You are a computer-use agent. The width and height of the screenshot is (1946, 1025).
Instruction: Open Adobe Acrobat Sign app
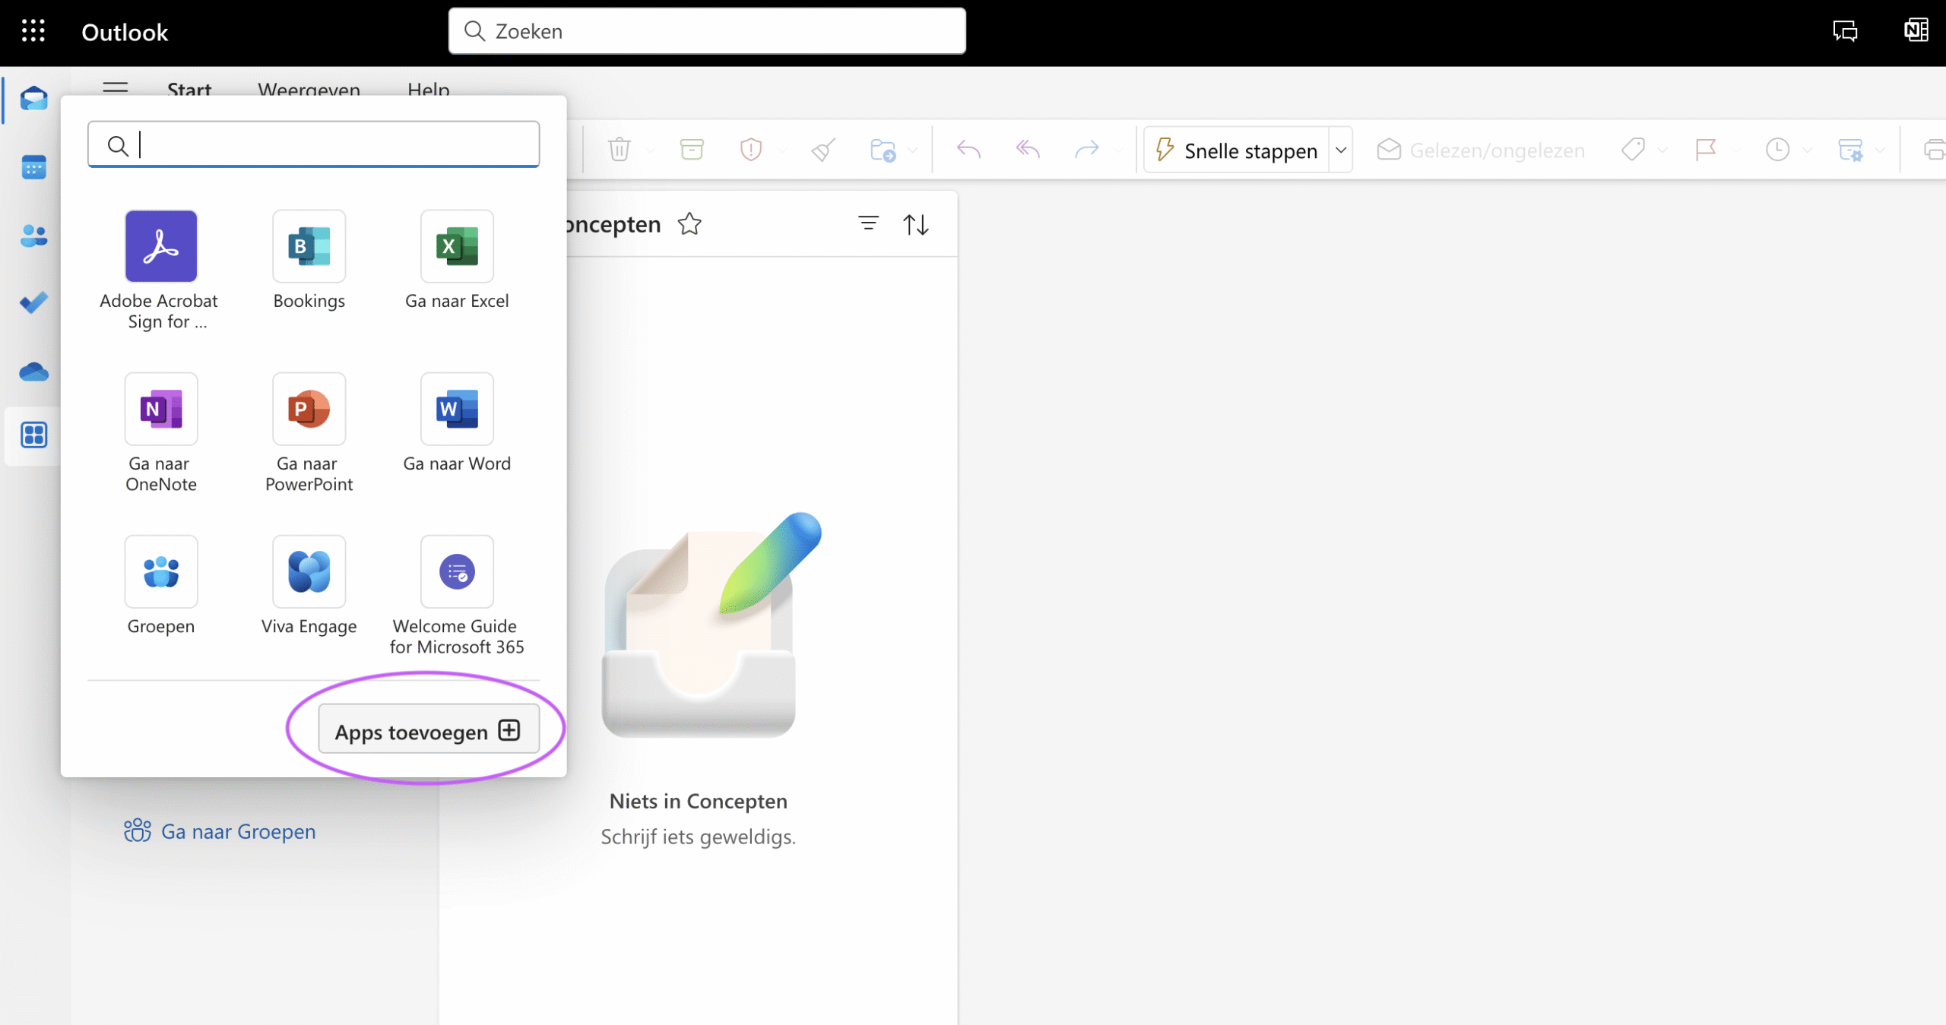[160, 247]
